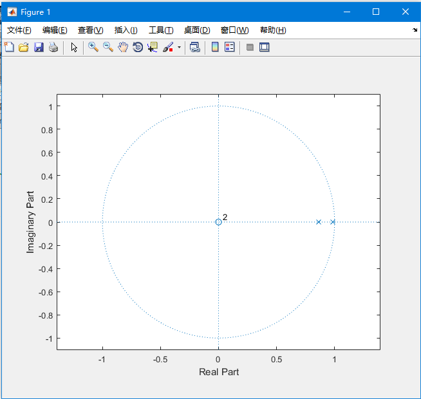421x399 pixels.
Task: Activate the Zoom In magnifier tool
Action: point(93,47)
